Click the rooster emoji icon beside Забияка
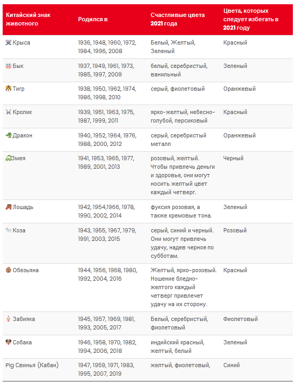295x382 pixels. pos(8,319)
